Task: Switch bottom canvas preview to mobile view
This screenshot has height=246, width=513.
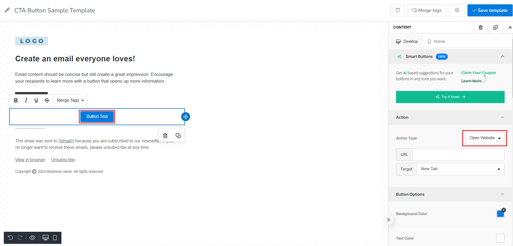Action: click(x=55, y=238)
